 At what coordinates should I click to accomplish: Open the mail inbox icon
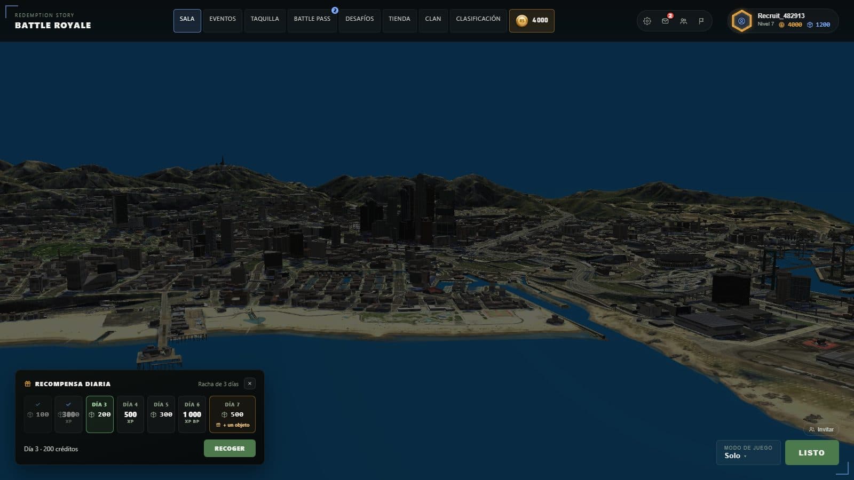point(665,21)
